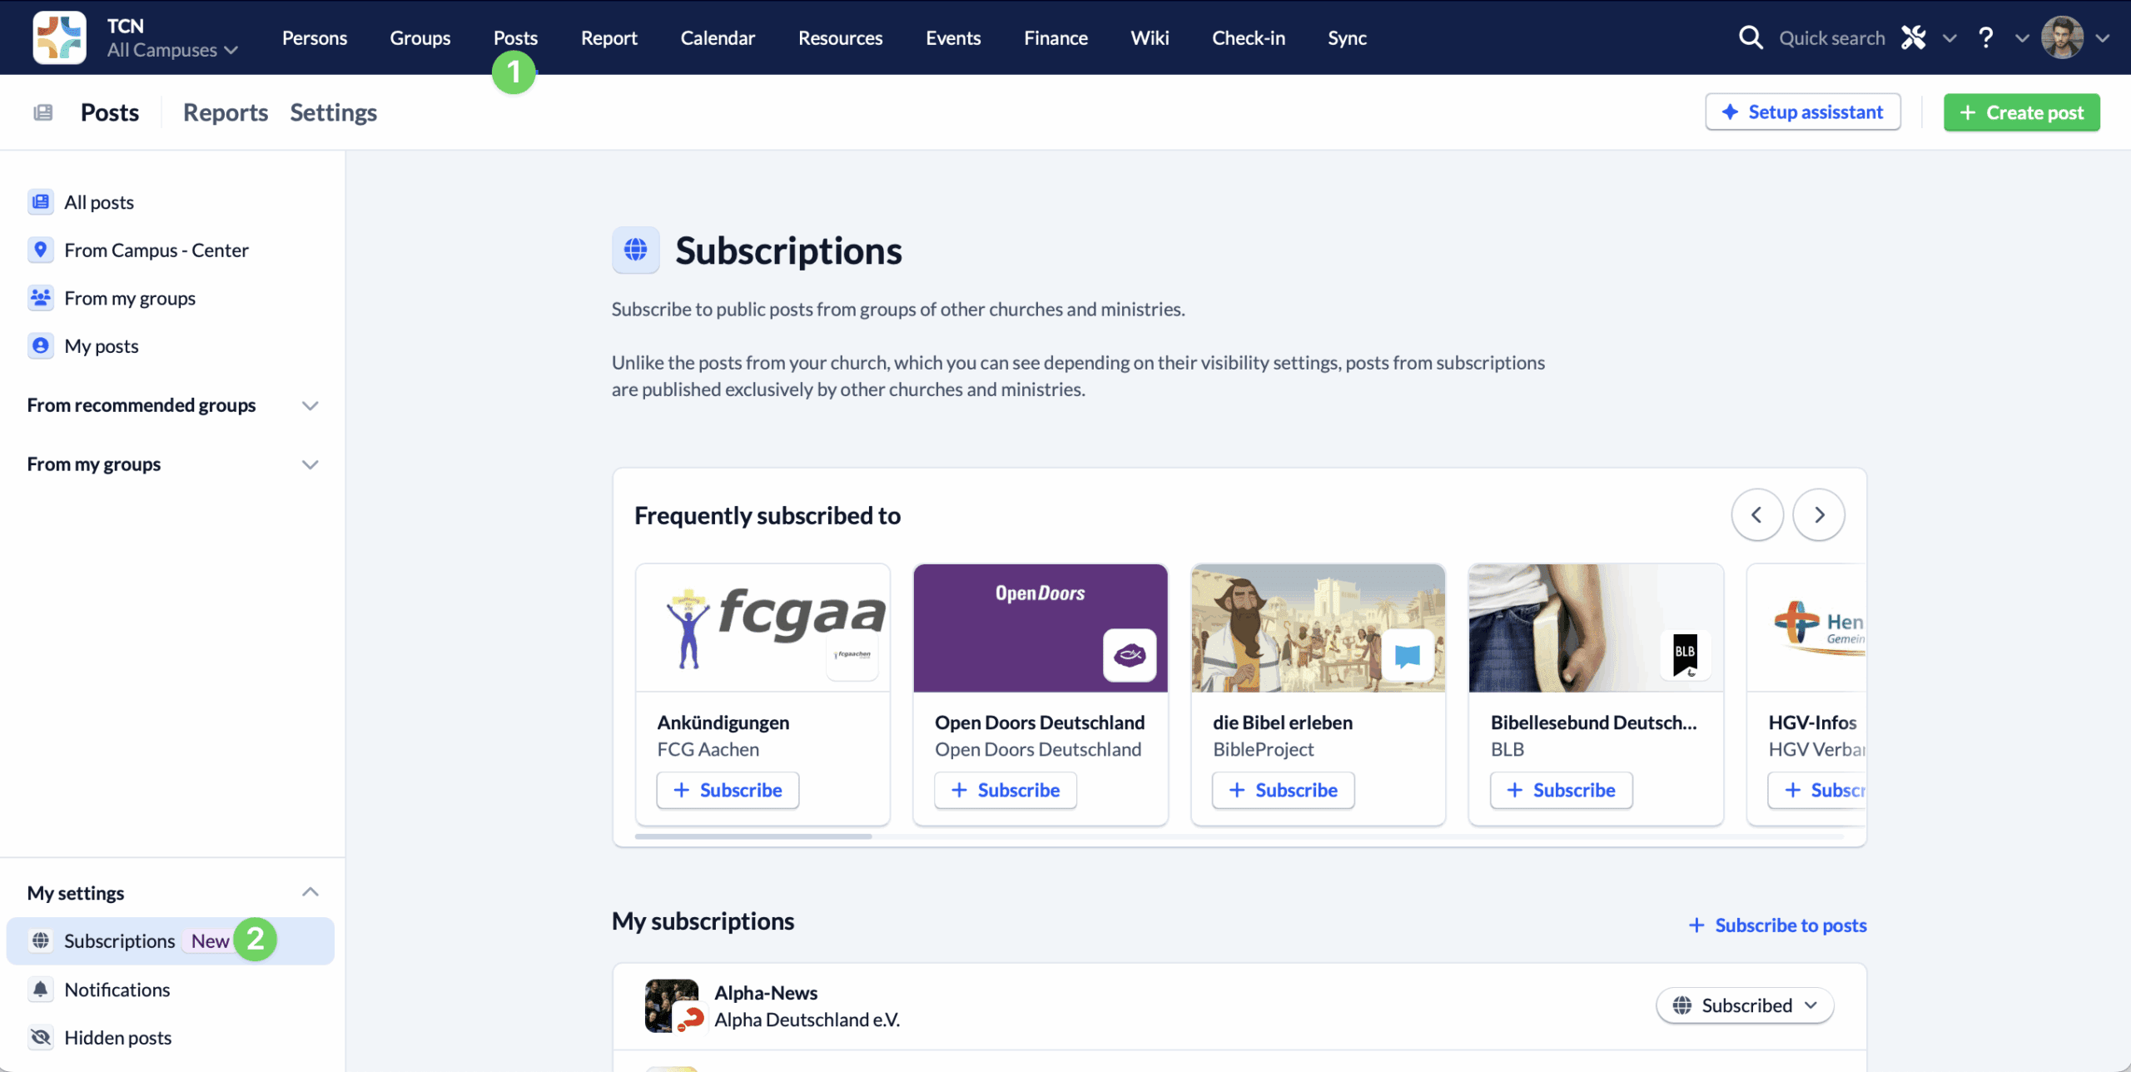Click the help question mark icon
The width and height of the screenshot is (2131, 1072).
(x=1985, y=37)
